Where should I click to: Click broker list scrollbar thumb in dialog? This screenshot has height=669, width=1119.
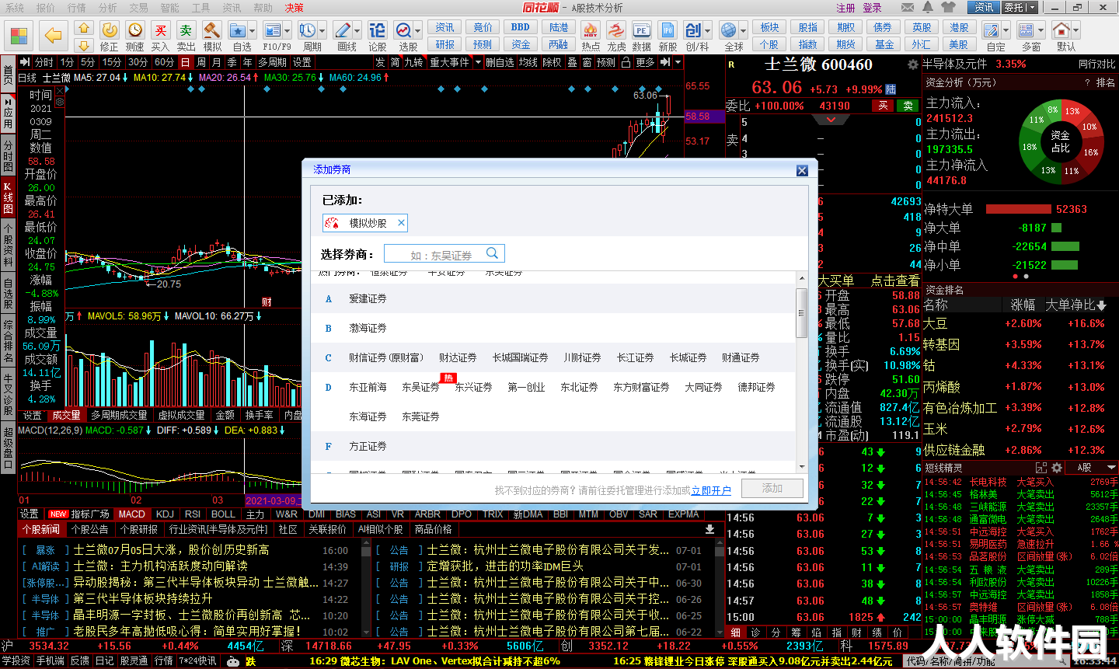[x=802, y=312]
